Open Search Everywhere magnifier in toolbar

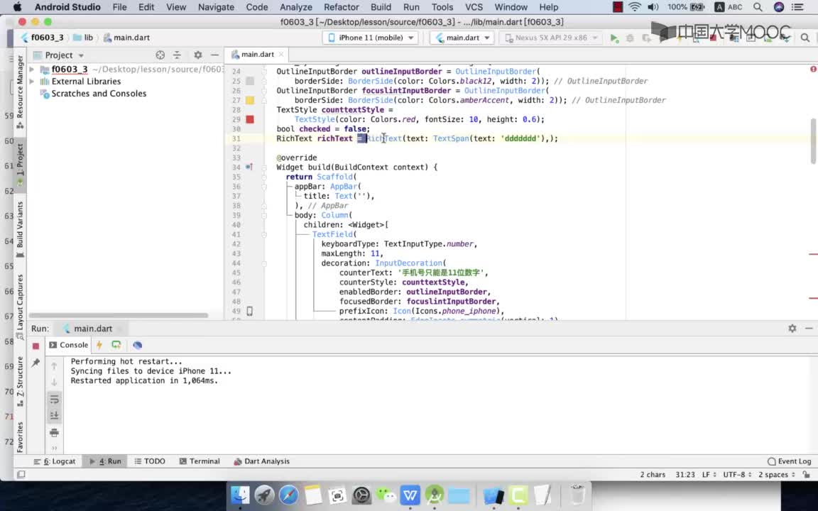805,38
